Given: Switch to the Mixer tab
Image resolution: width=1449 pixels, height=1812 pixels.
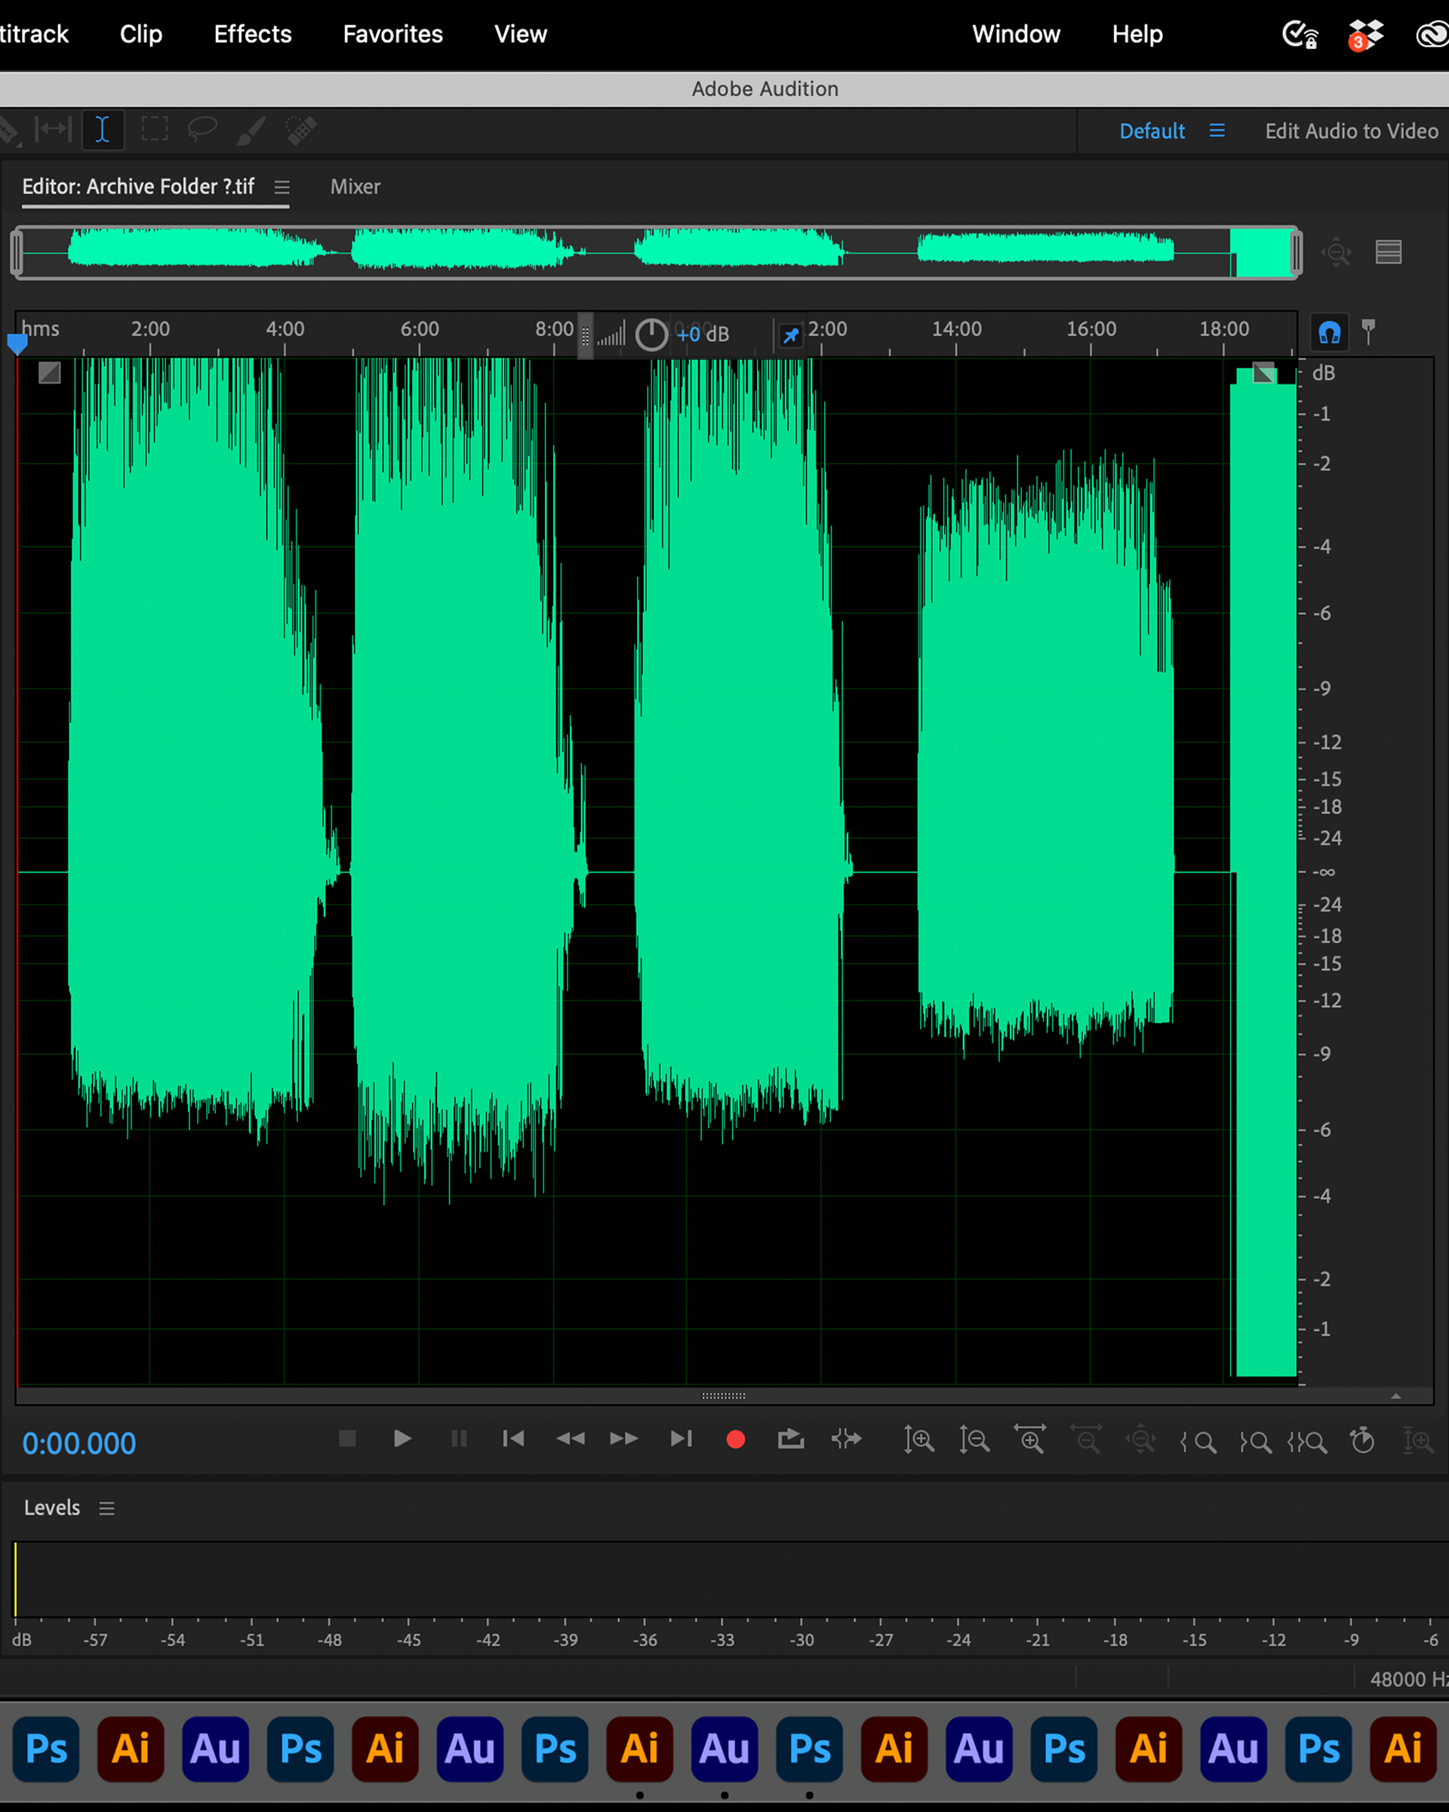Looking at the screenshot, I should click(355, 186).
